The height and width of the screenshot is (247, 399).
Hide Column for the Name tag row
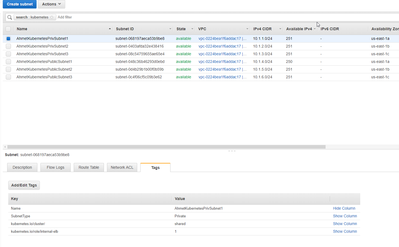tap(344, 208)
